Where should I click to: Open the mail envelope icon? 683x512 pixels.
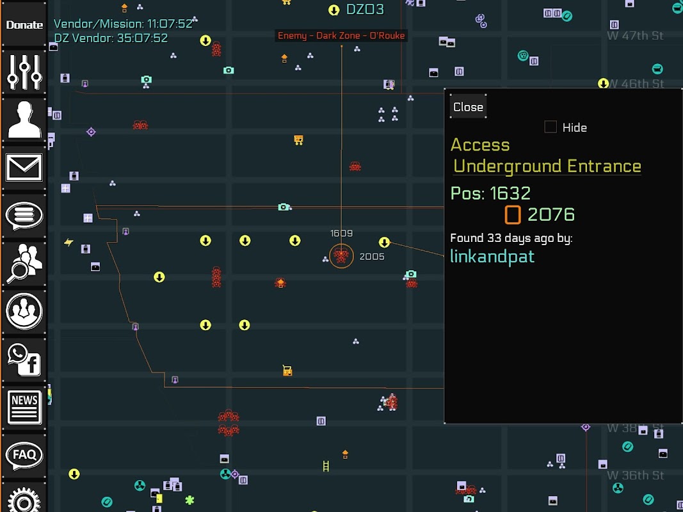coord(24,167)
